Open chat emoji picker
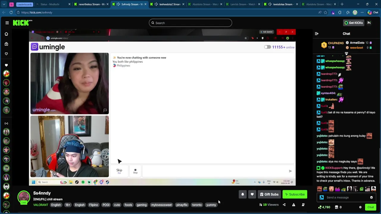This screenshot has height=214, width=381. click(371, 197)
